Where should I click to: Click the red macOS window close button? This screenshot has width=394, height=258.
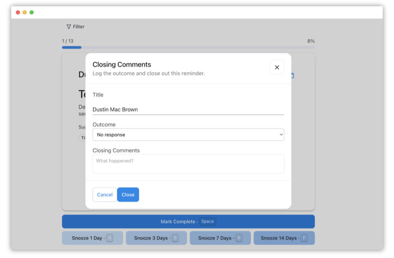(x=18, y=12)
